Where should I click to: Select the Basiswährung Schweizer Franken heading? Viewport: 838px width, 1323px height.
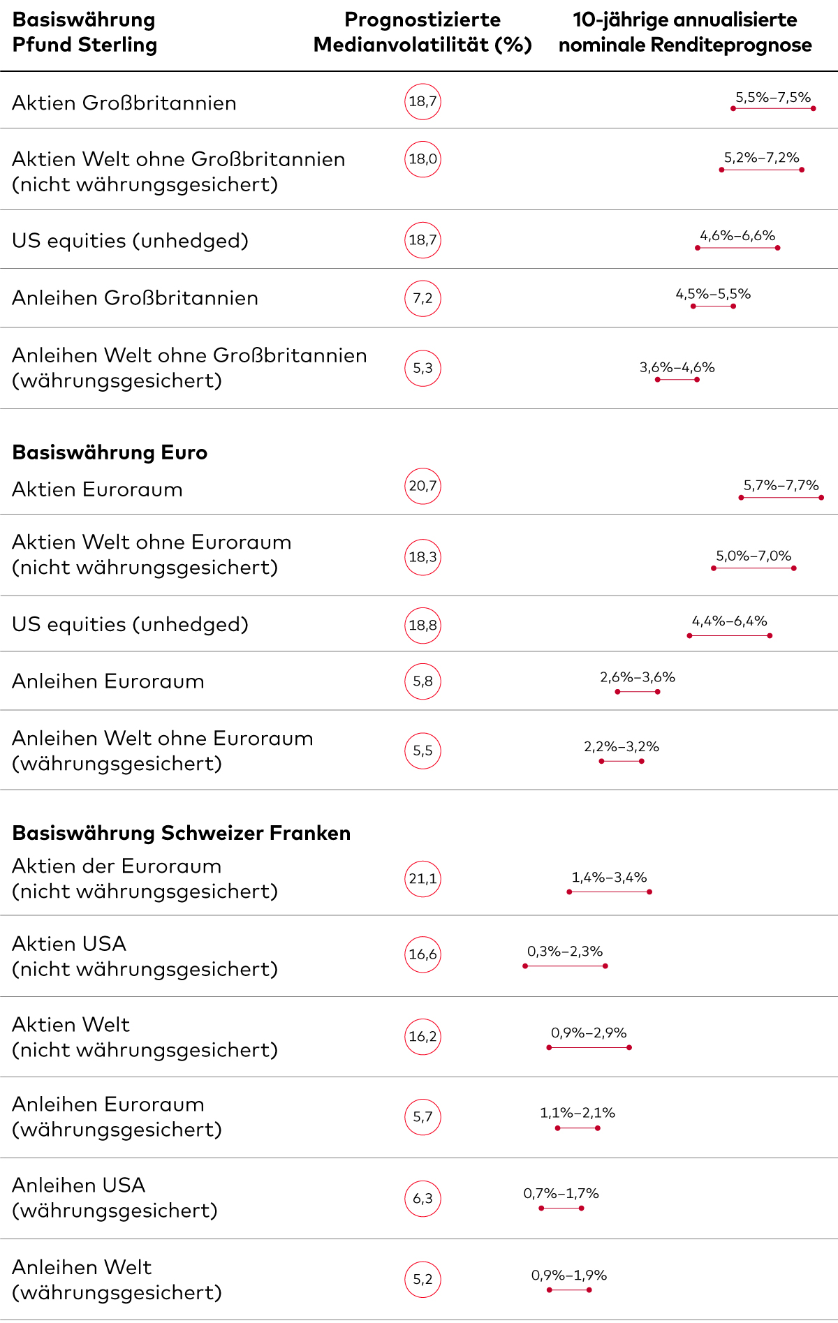(x=181, y=833)
